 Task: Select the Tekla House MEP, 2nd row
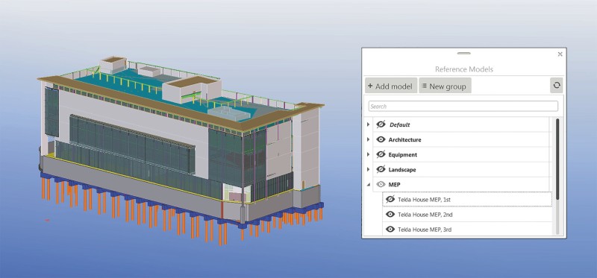(467, 215)
